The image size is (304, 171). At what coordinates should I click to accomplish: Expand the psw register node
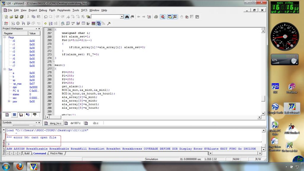click(9, 102)
